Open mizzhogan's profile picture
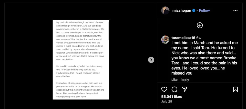246x109 pixels. point(165,10)
